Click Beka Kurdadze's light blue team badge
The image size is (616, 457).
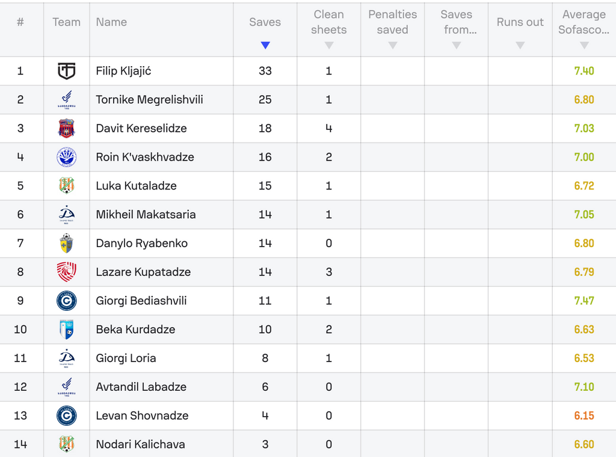[66, 330]
